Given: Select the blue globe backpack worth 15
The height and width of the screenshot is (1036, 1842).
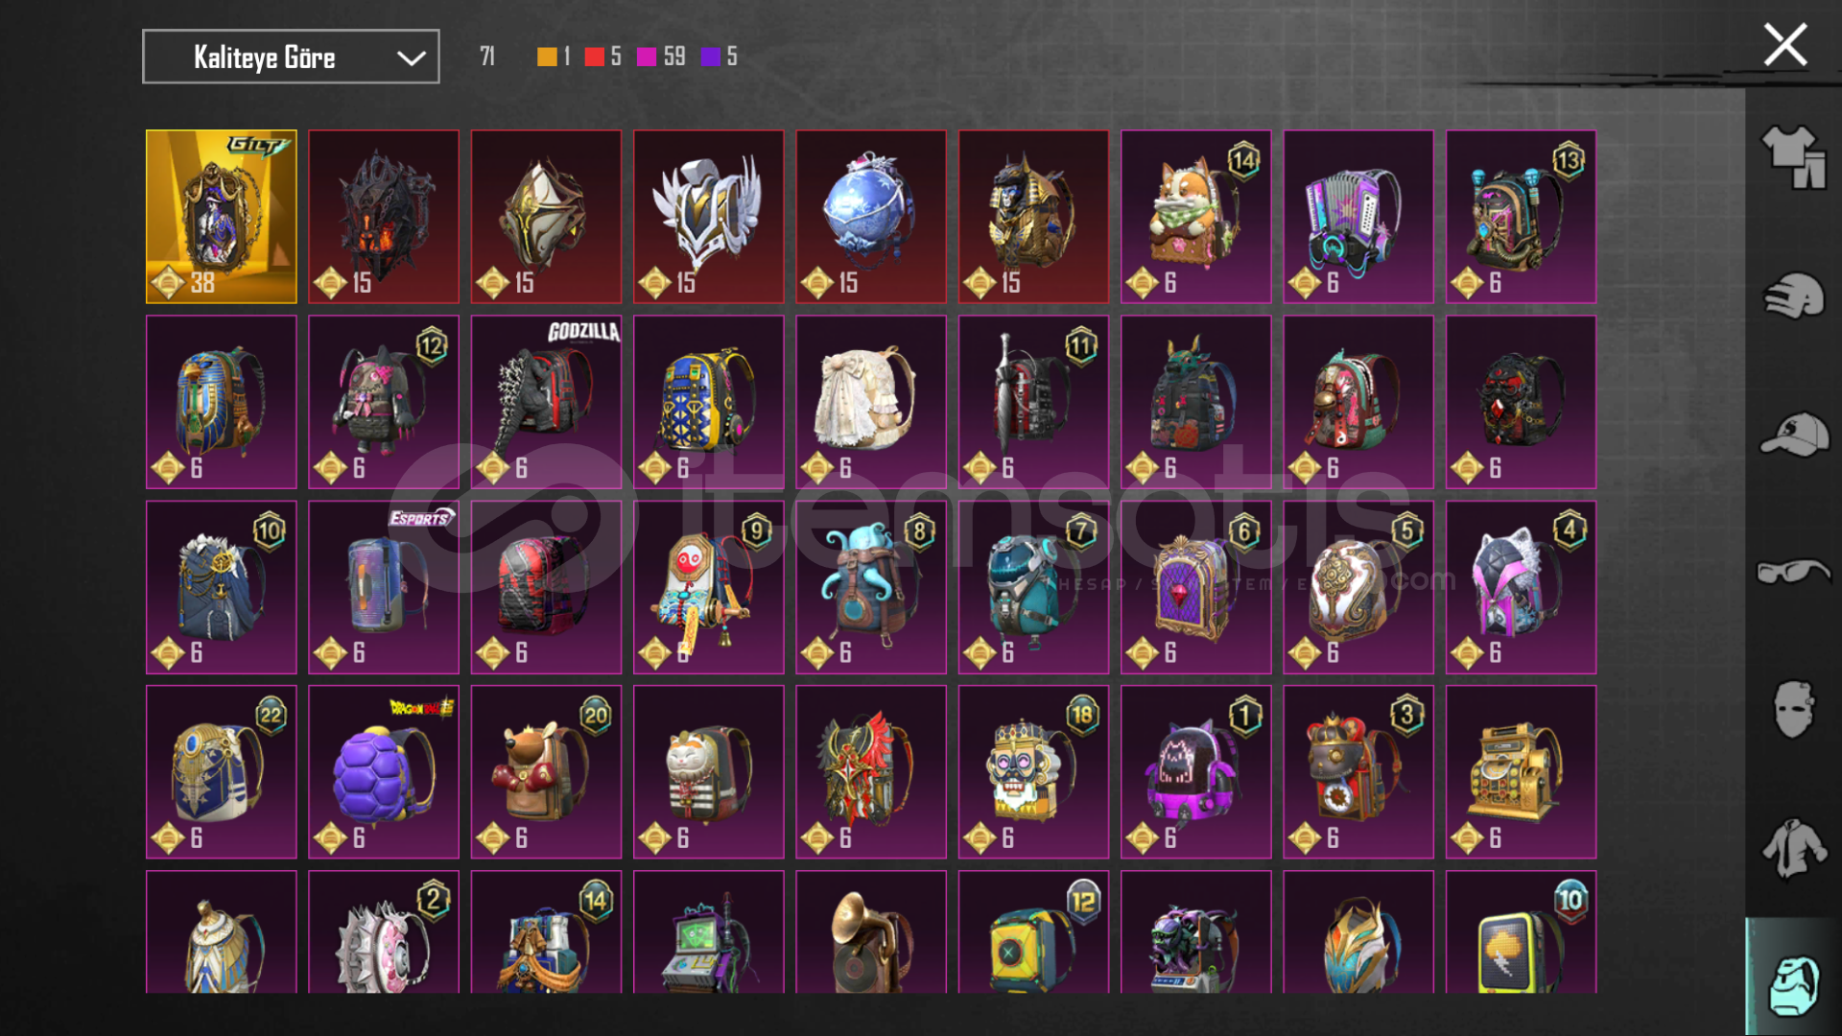Looking at the screenshot, I should click(x=871, y=217).
